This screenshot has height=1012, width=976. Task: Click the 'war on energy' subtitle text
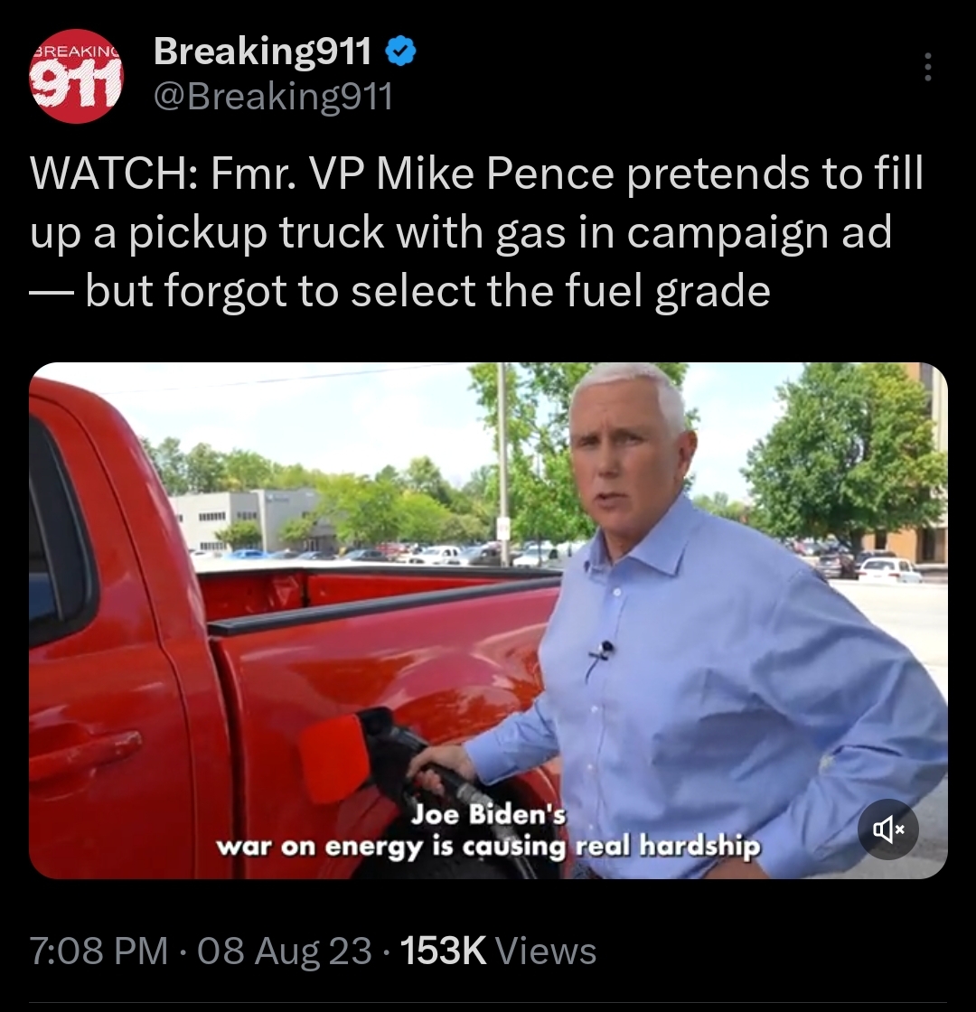pyautogui.click(x=318, y=846)
